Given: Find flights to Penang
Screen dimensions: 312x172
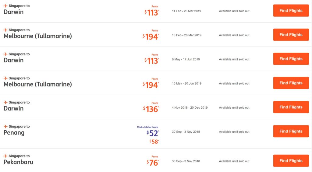Looking at the screenshot, I should 291,131.
